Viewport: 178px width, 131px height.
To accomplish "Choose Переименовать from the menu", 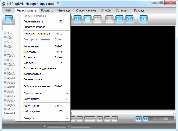I will 45,21.
